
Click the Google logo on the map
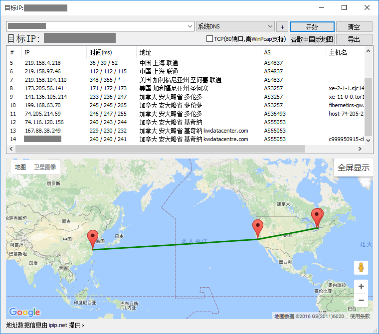24,312
